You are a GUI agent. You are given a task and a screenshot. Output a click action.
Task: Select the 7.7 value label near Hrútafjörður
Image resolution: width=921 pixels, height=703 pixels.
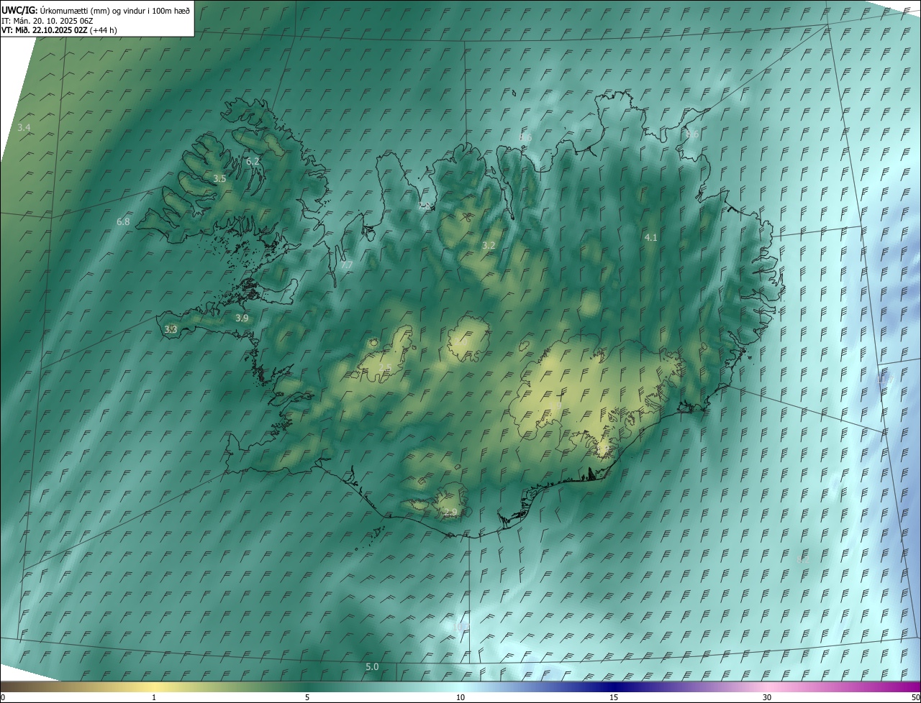point(347,265)
